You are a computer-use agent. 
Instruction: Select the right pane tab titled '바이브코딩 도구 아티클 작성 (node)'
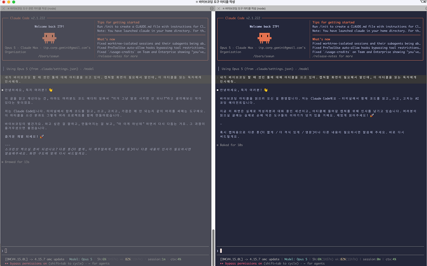tap(244, 8)
